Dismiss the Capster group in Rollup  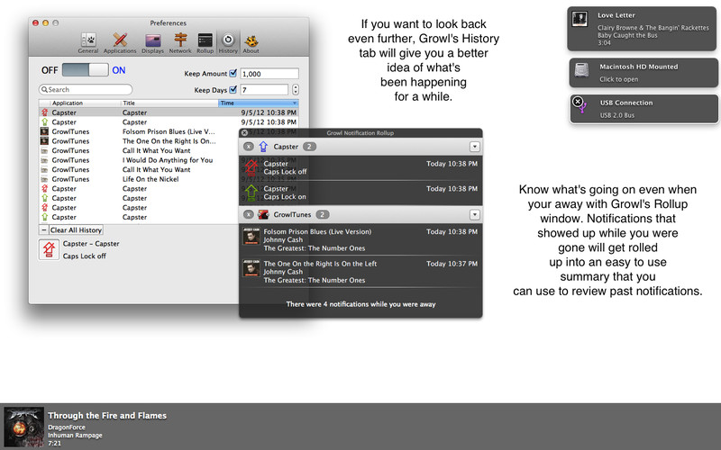(x=249, y=146)
